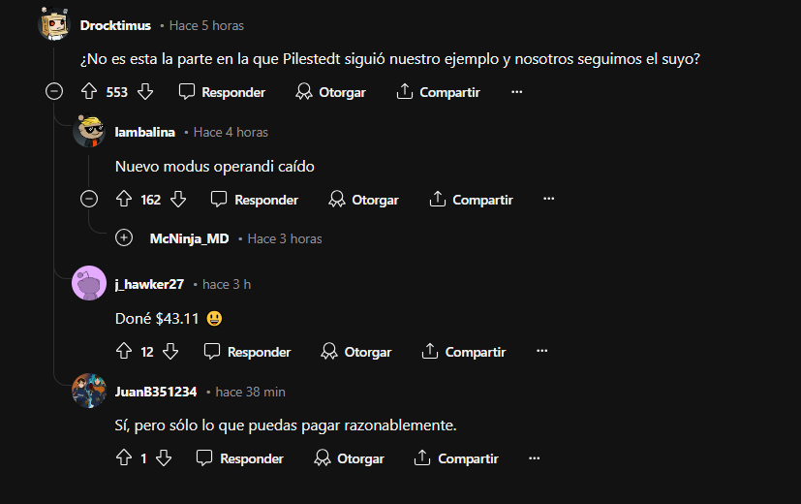This screenshot has width=801, height=504.
Task: Share j_hawker27's comment via Compartir
Action: click(x=464, y=352)
